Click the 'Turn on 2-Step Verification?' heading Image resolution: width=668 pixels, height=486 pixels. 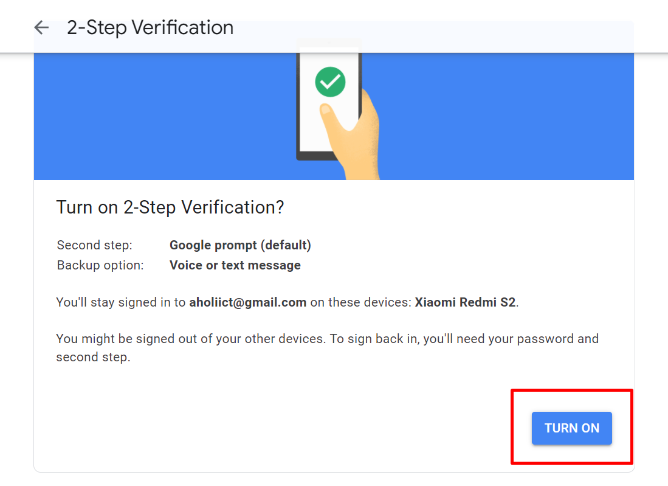[170, 207]
